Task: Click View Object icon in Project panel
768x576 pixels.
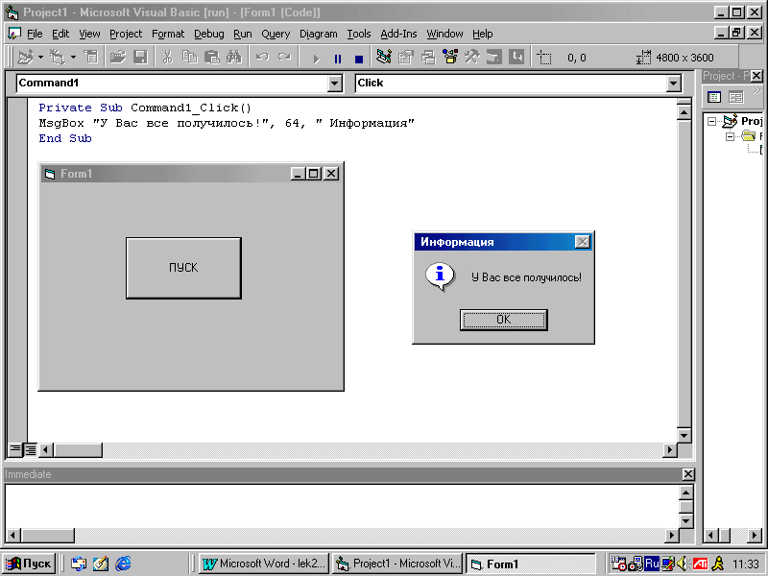Action: pyautogui.click(x=735, y=97)
